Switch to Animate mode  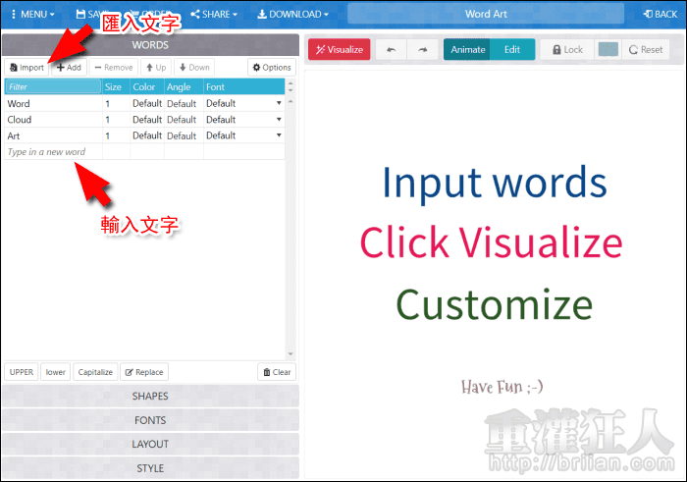click(x=468, y=50)
